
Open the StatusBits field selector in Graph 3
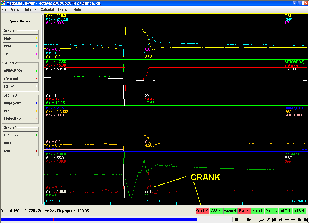[21, 119]
